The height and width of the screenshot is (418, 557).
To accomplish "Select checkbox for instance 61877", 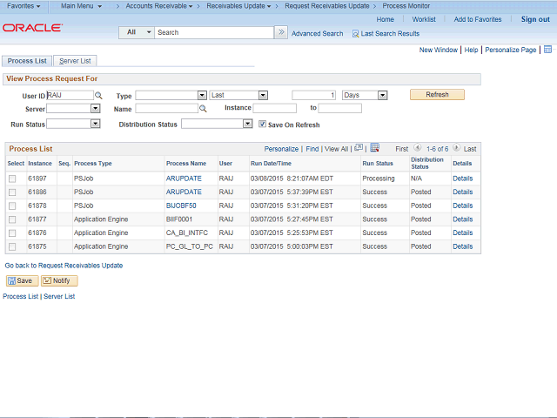I will pyautogui.click(x=12, y=219).
